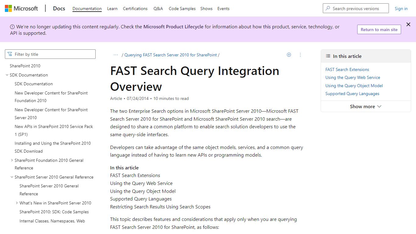Click the breadcrumb ellipsis icon
This screenshot has width=416, height=234.
[x=116, y=55]
